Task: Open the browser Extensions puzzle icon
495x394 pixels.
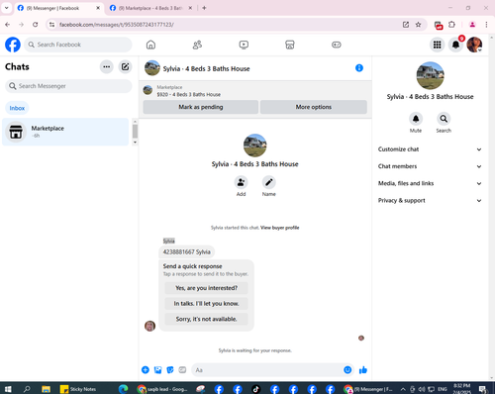Action: pyautogui.click(x=451, y=25)
